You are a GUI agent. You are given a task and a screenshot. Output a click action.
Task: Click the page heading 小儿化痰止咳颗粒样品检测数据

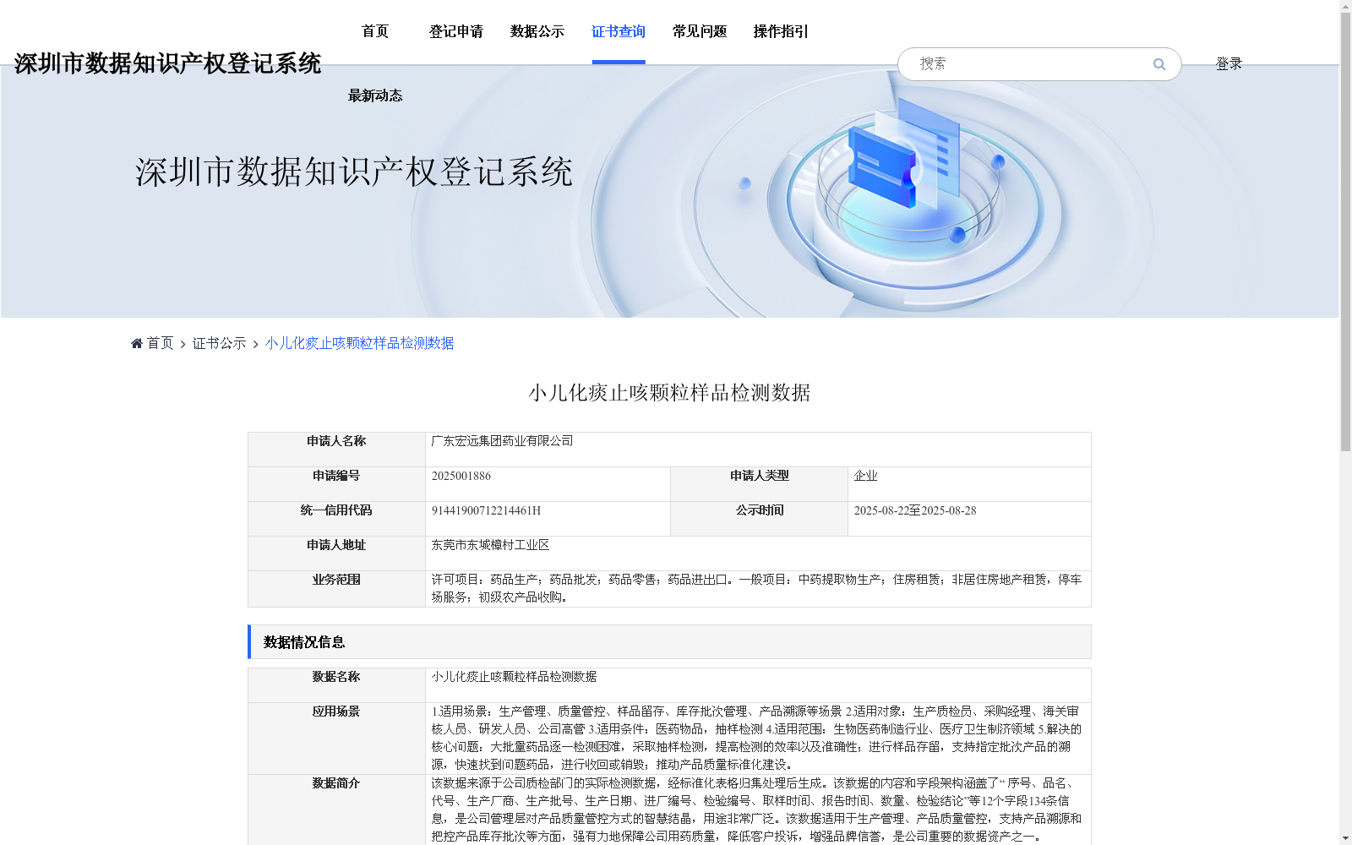669,393
